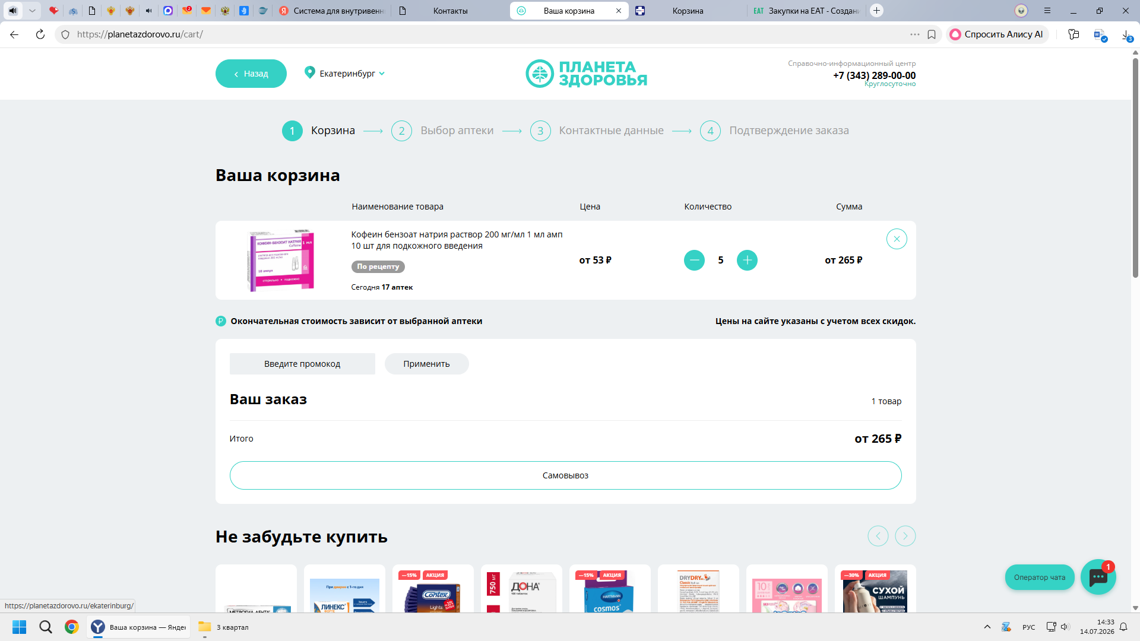Apply promo code with Применить button
Image resolution: width=1140 pixels, height=641 pixels.
[x=426, y=364]
